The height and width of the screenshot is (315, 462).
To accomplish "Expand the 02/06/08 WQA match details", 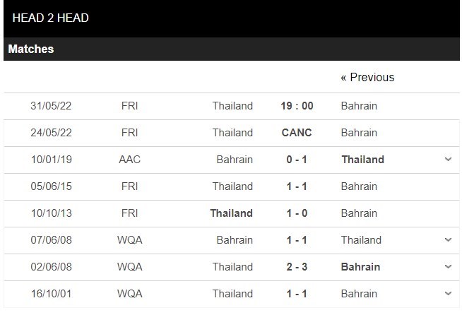I will pos(448,267).
